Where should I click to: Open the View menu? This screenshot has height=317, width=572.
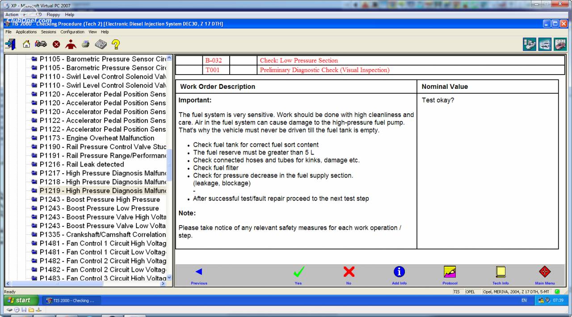click(93, 32)
